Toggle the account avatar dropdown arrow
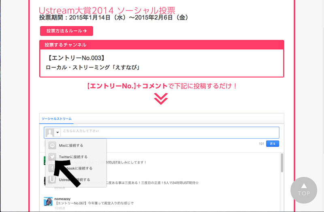This screenshot has height=212, width=324. pyautogui.click(x=58, y=133)
